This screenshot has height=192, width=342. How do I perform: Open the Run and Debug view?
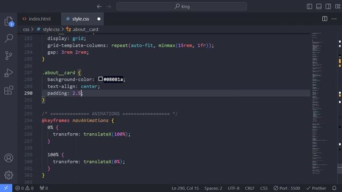pyautogui.click(x=9, y=73)
